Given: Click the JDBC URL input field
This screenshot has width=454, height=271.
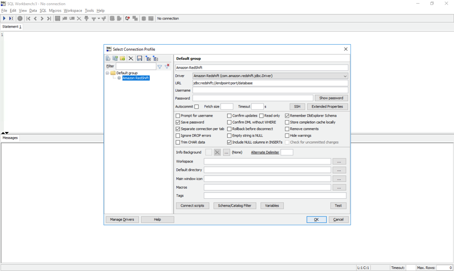Looking at the screenshot, I should click(x=270, y=83).
